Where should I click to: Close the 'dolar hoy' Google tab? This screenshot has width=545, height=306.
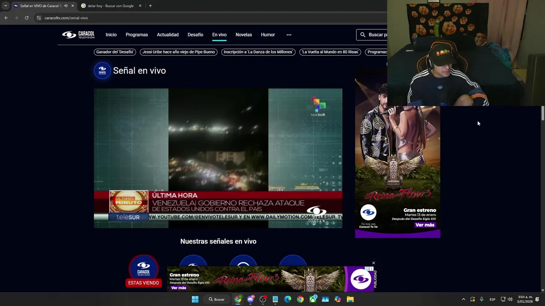(140, 6)
